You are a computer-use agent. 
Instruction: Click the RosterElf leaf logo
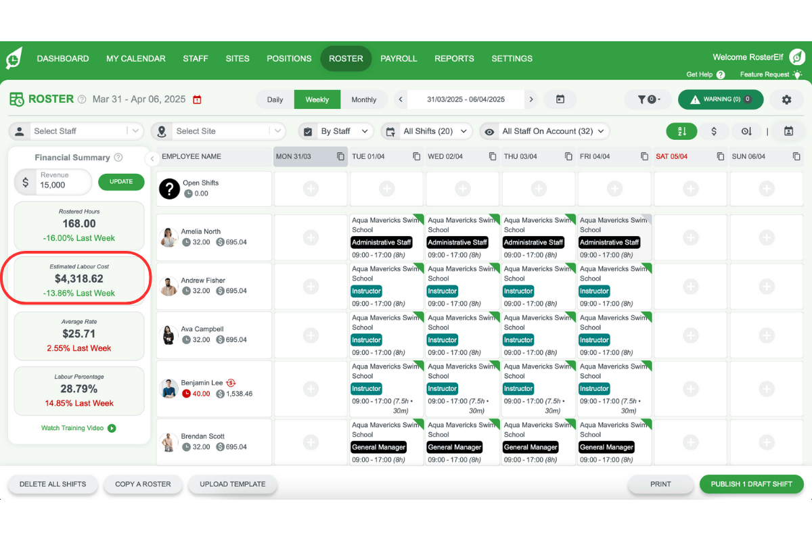coord(14,58)
